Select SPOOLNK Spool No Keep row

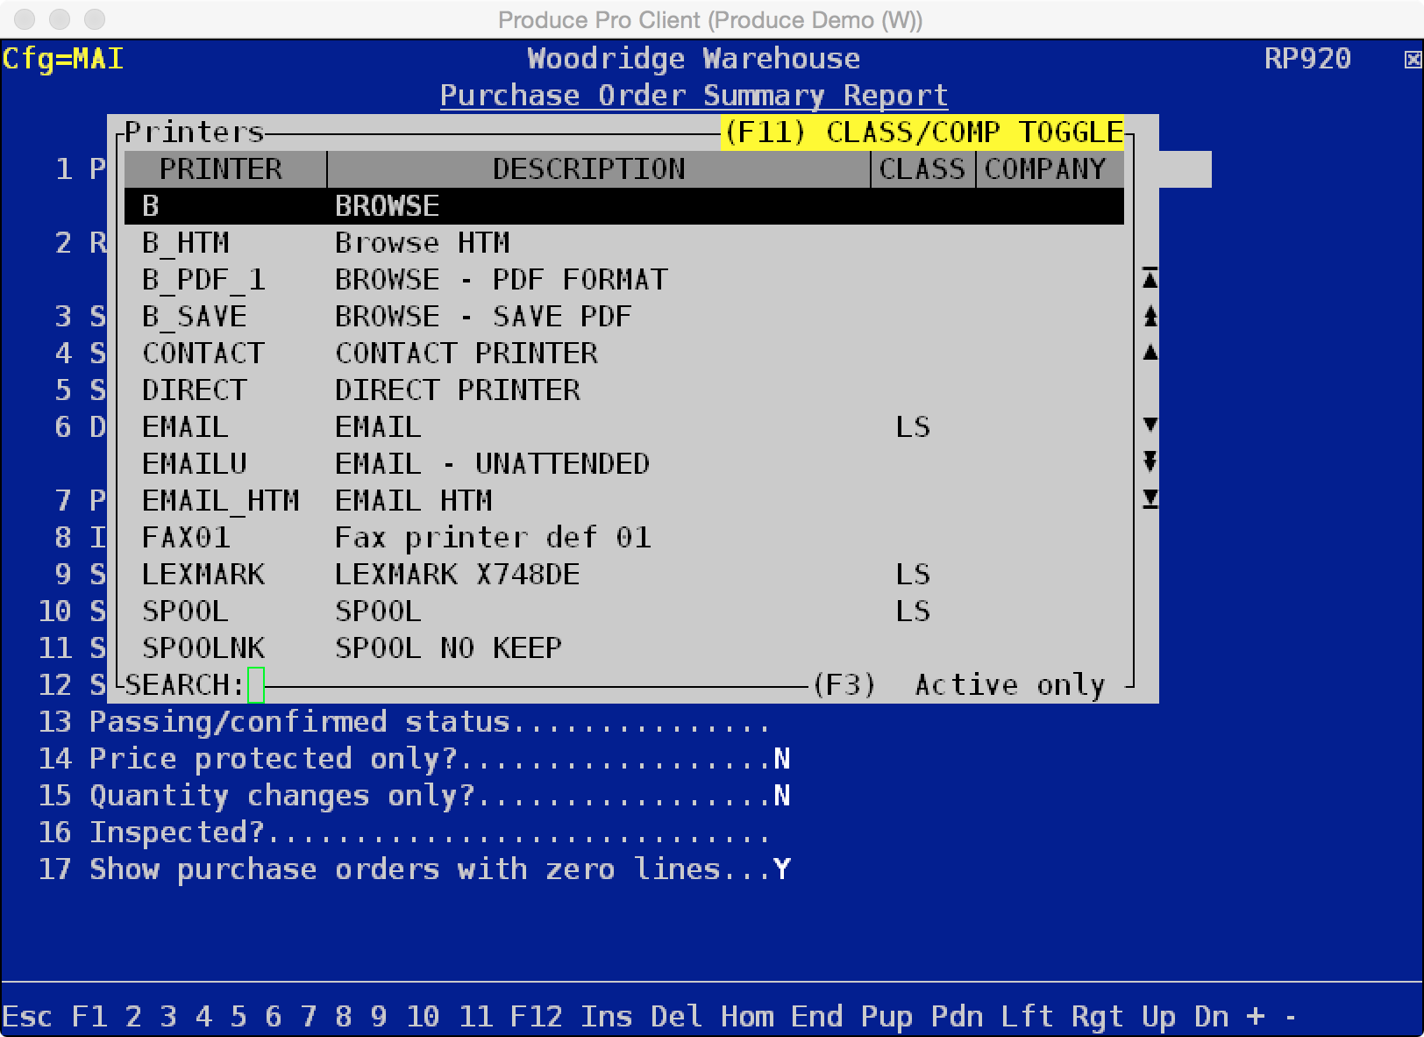click(624, 648)
